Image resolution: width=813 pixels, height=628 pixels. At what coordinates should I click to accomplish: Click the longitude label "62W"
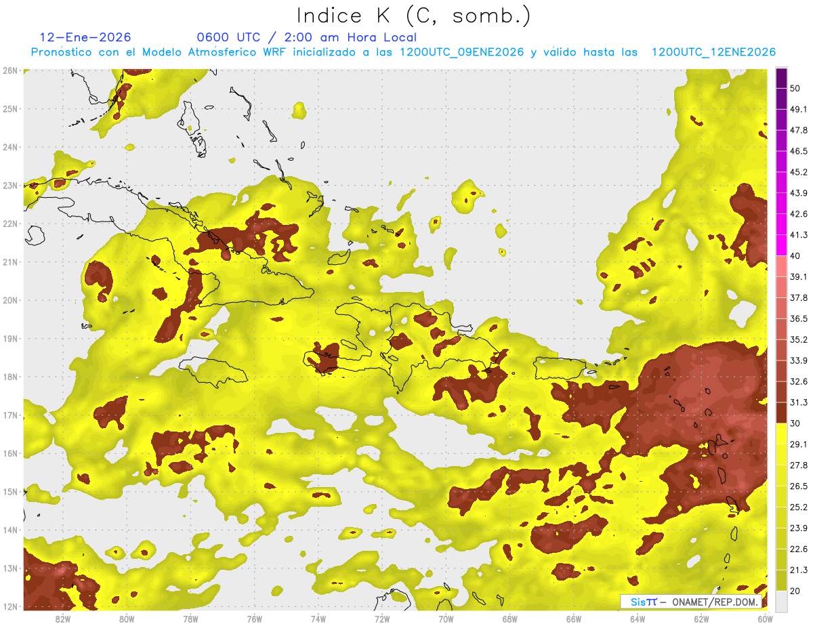click(x=701, y=619)
